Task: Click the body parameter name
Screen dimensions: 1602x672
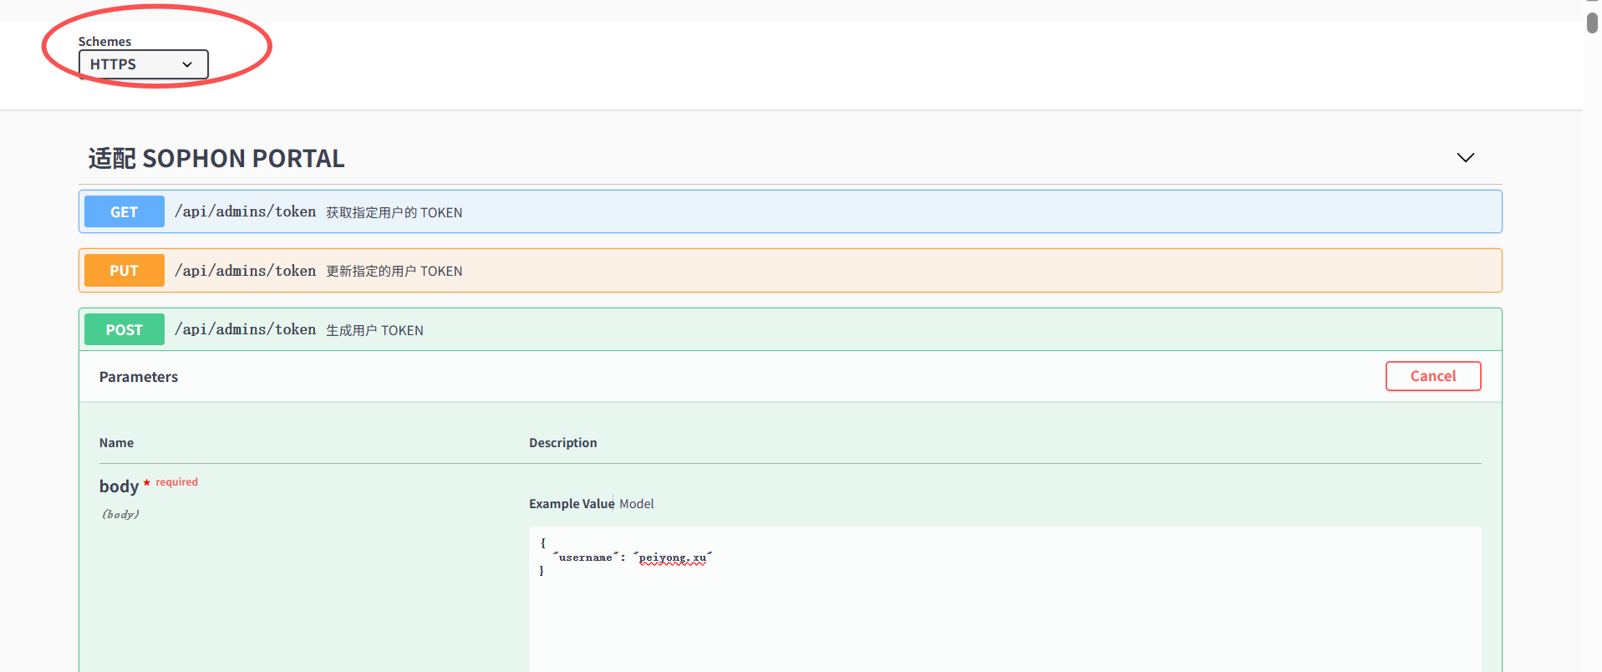Action: coord(119,486)
